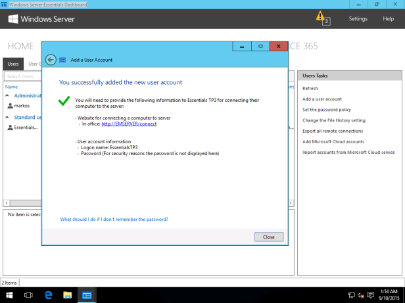
Task: Click Set the password policy task
Action: pos(327,109)
